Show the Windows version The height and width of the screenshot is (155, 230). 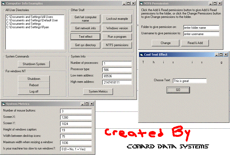pyautogui.click(x=117, y=28)
